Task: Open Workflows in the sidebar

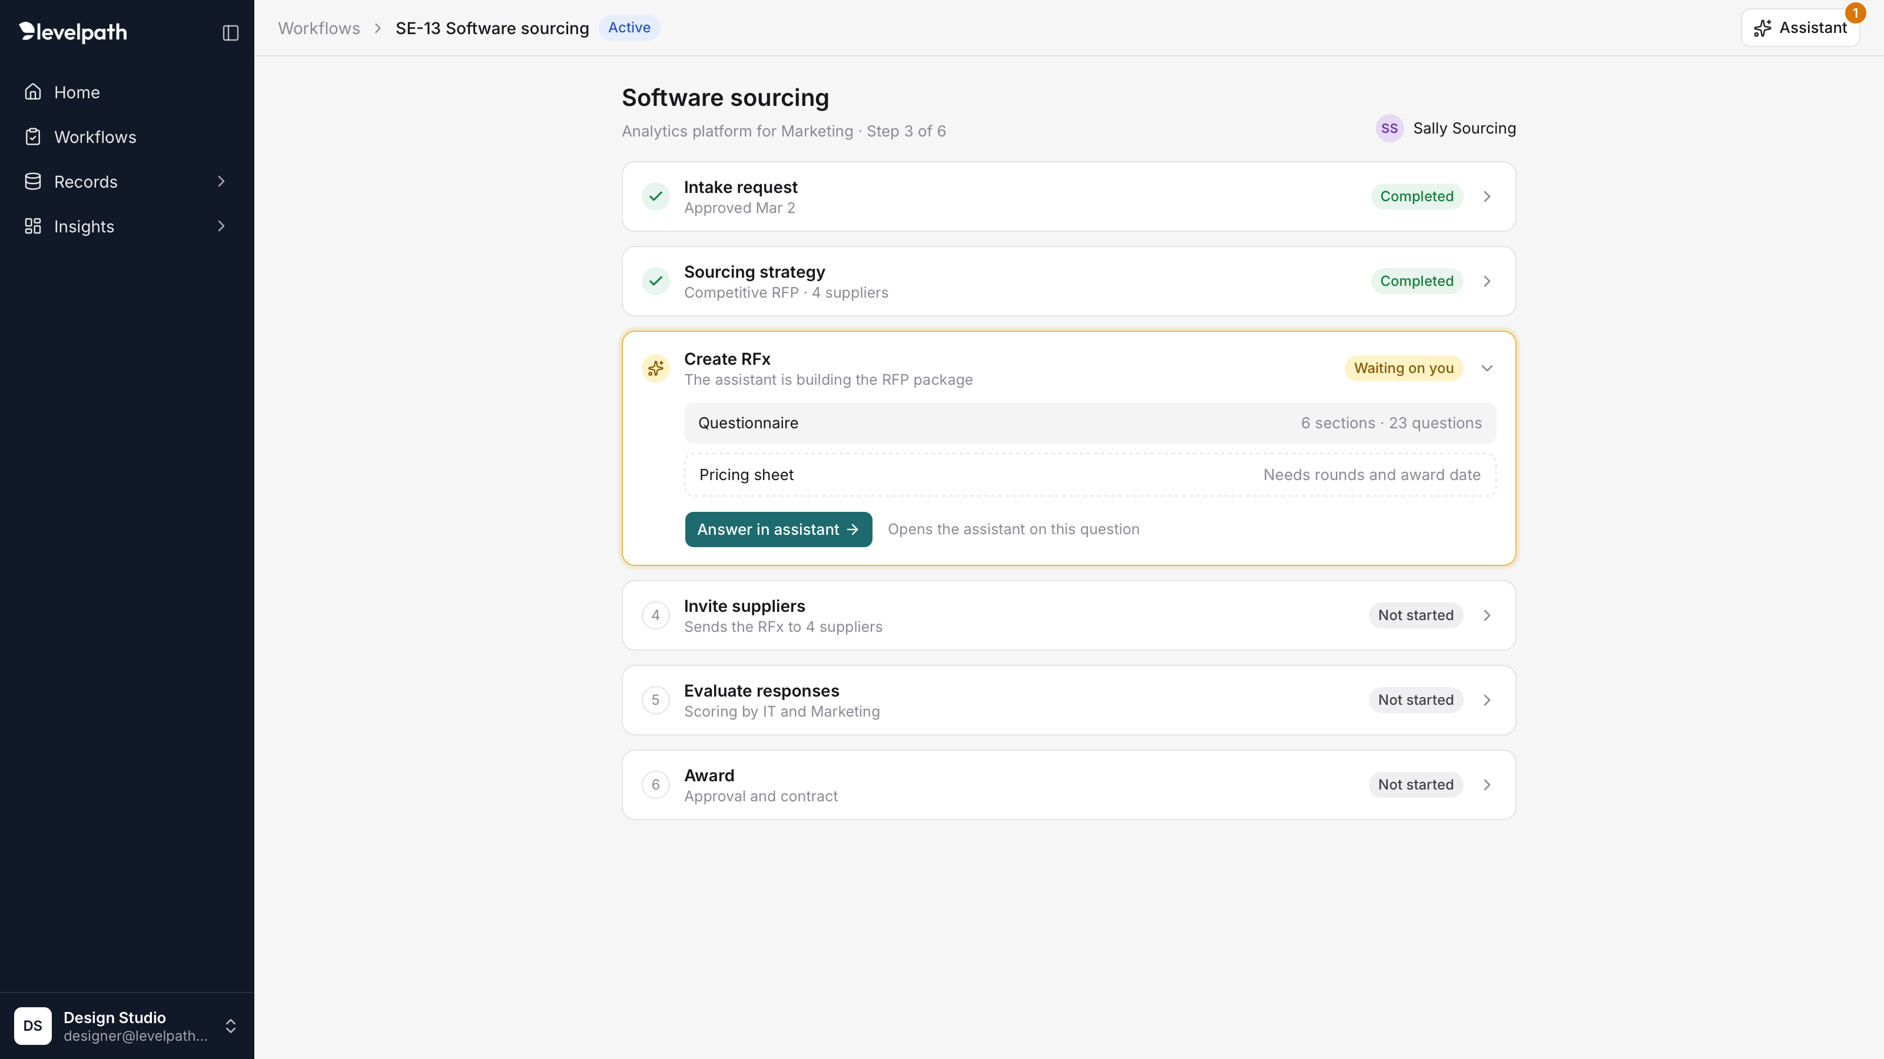Action: [x=127, y=136]
